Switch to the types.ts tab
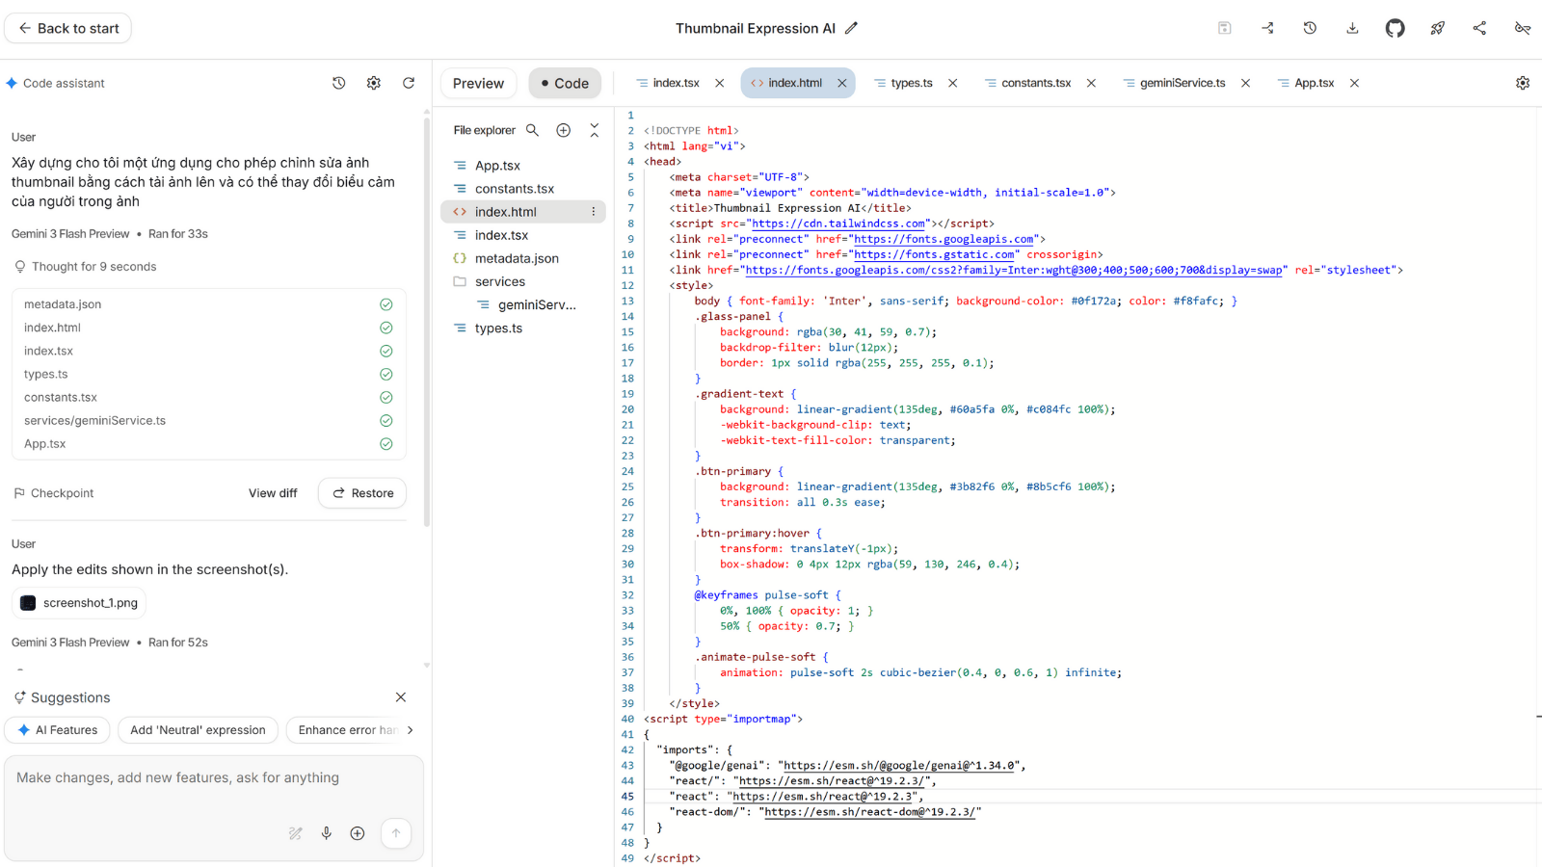The height and width of the screenshot is (867, 1542). [x=910, y=83]
